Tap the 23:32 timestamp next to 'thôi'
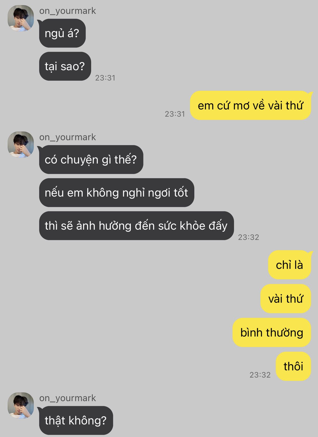The image size is (318, 437). pyautogui.click(x=260, y=375)
